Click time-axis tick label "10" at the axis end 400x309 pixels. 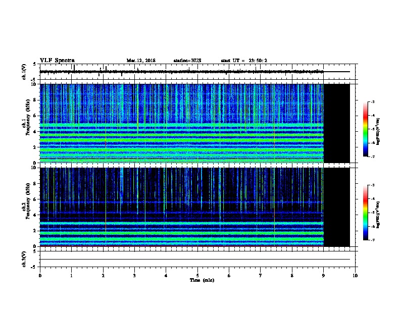(x=355, y=276)
